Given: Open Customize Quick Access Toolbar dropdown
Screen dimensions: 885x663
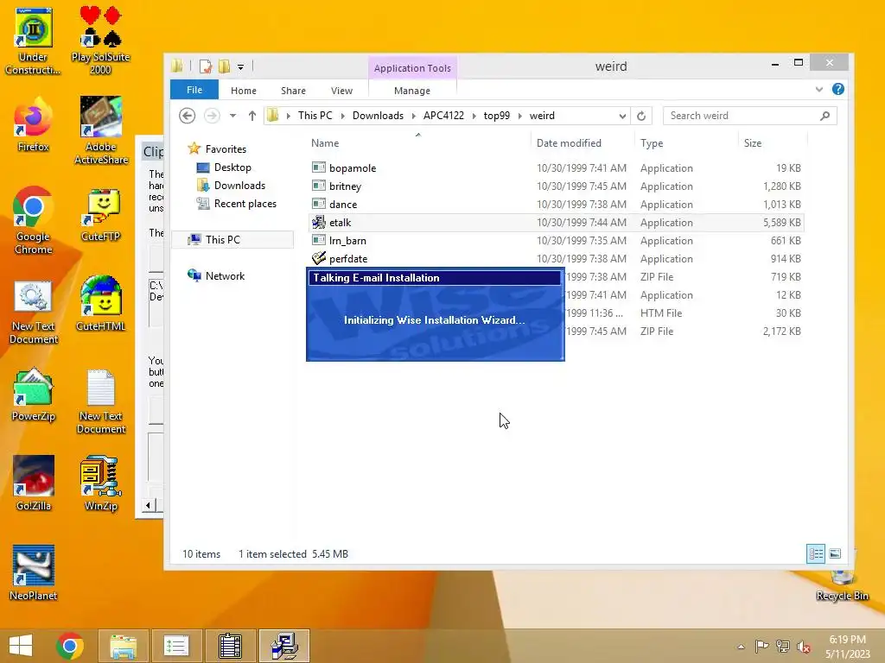Looking at the screenshot, I should point(240,67).
